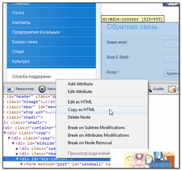Choose Add Attribute from context menu
The image size is (182, 171).
[80, 84]
